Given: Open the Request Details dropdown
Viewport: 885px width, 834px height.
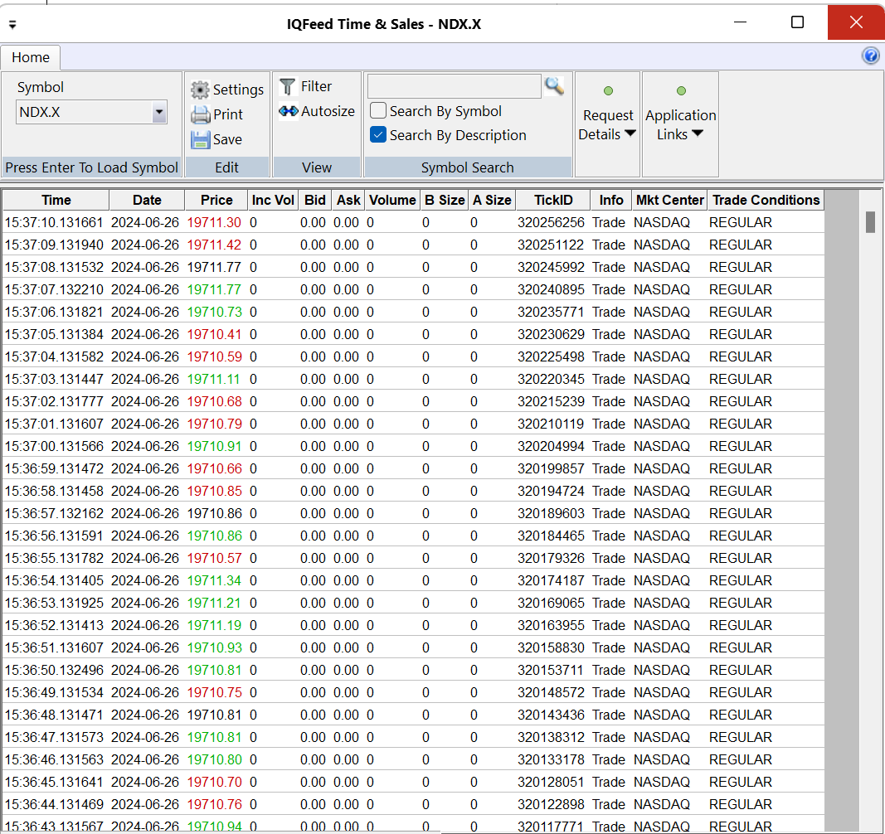Looking at the screenshot, I should 607,124.
